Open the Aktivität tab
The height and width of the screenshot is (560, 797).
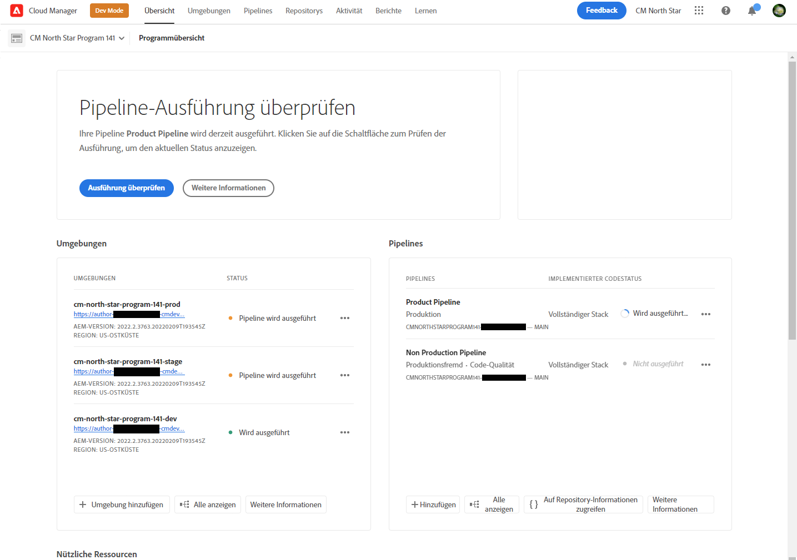[x=349, y=11]
